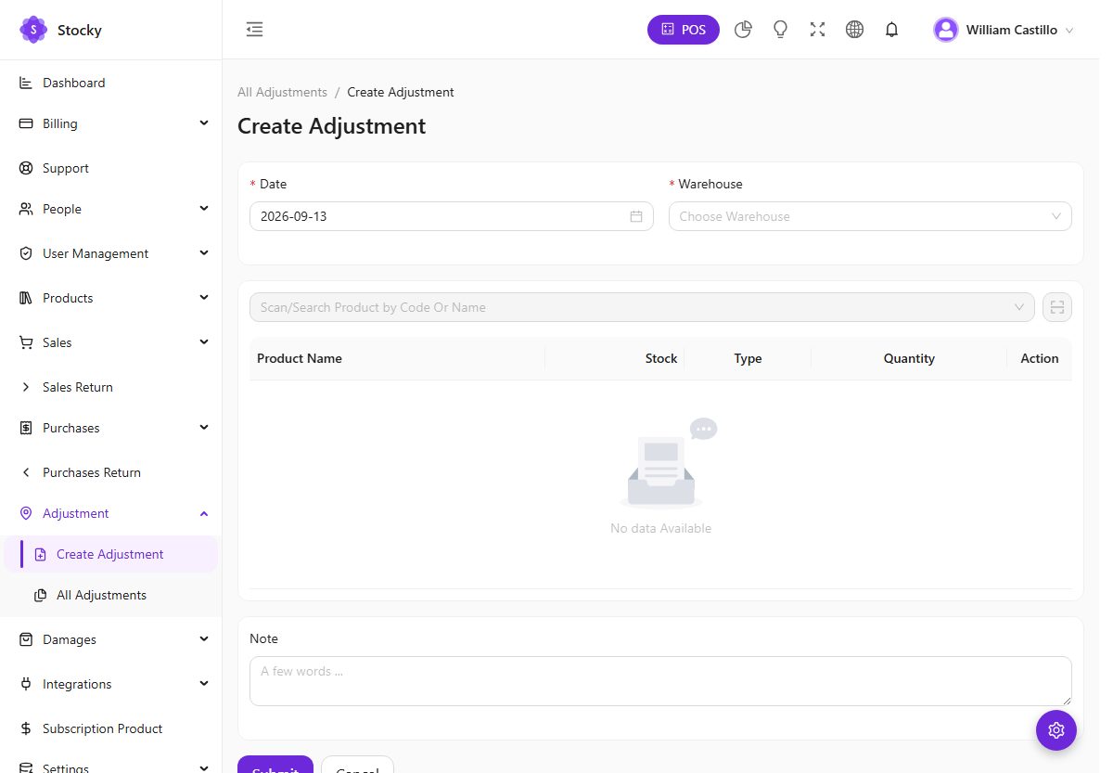The image size is (1113, 773).
Task: Open Purchases Return menu item
Action: click(x=111, y=472)
